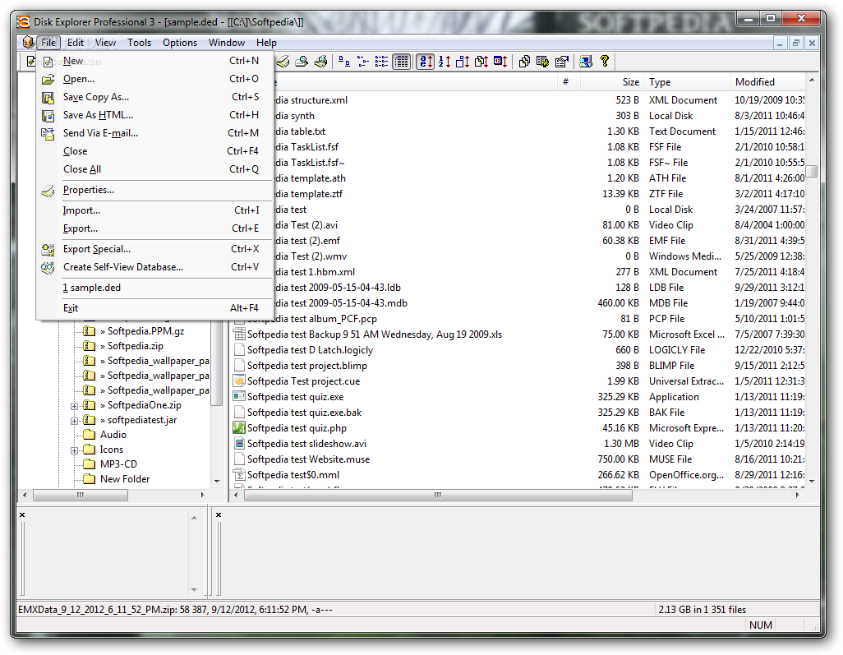Click the Softpedia test quiz.exe file icon

click(239, 397)
